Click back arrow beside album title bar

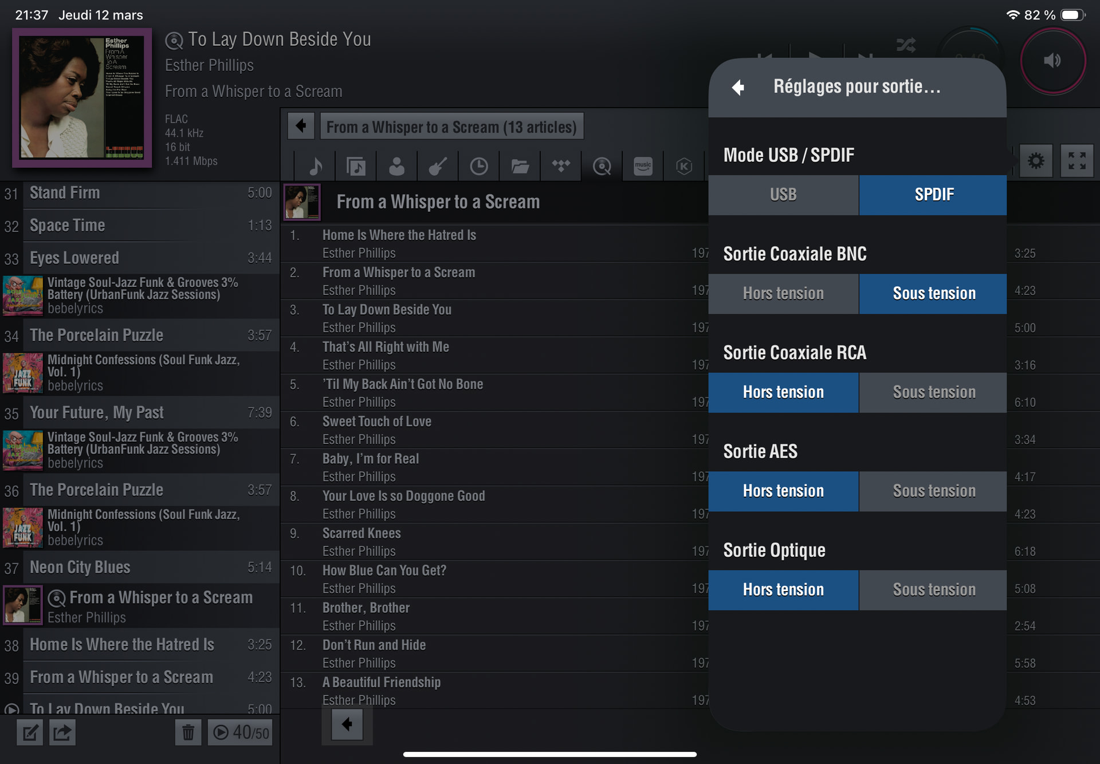pyautogui.click(x=301, y=126)
